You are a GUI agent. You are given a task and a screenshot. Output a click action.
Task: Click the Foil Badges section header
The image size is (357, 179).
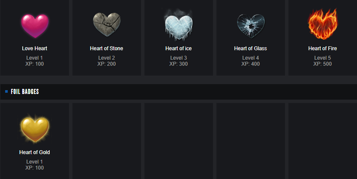pos(25,91)
